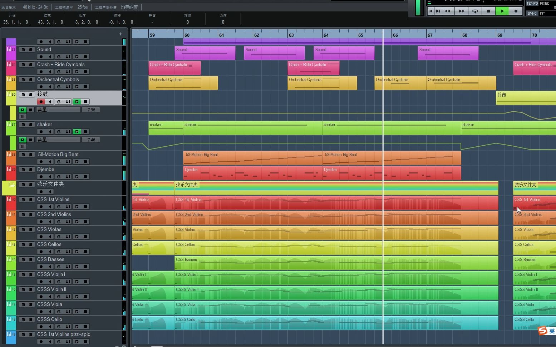Edit the -7.46 shaker volume value
The width and height of the screenshot is (556, 347).
point(90,140)
